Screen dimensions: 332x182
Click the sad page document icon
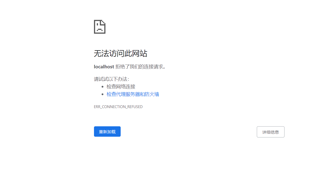pyautogui.click(x=100, y=26)
